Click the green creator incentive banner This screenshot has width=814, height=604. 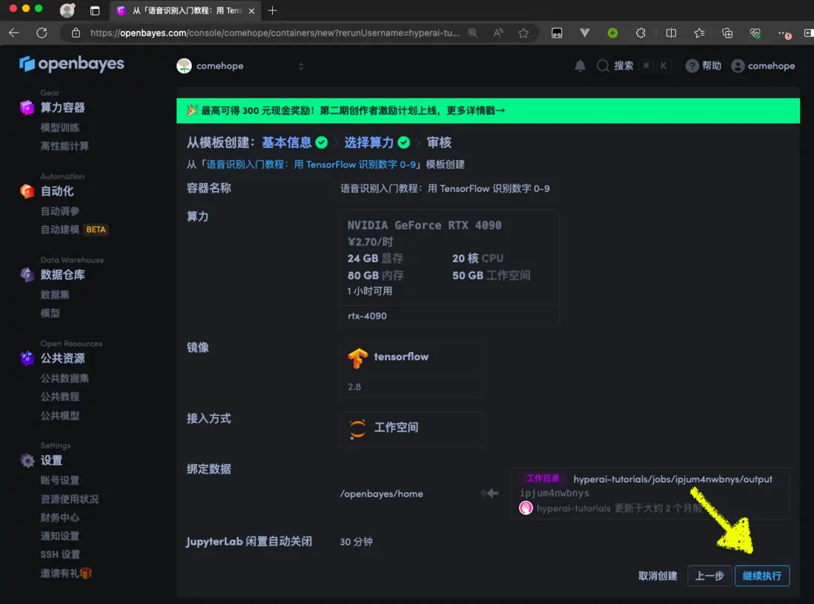(x=488, y=110)
